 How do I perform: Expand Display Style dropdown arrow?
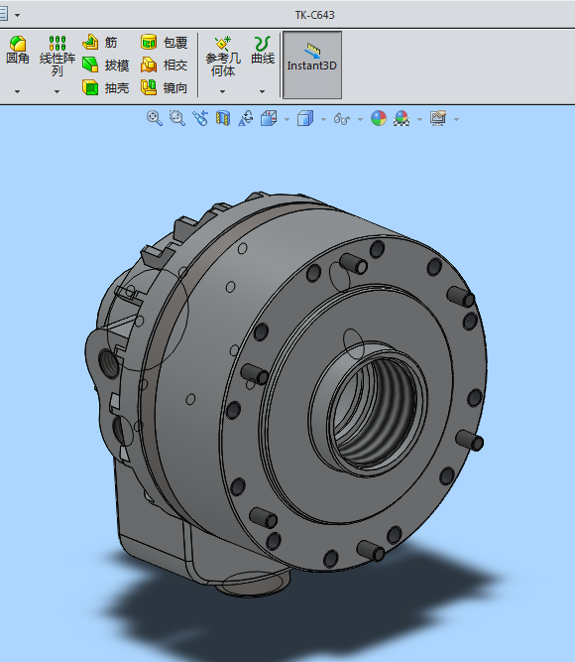pyautogui.click(x=323, y=119)
